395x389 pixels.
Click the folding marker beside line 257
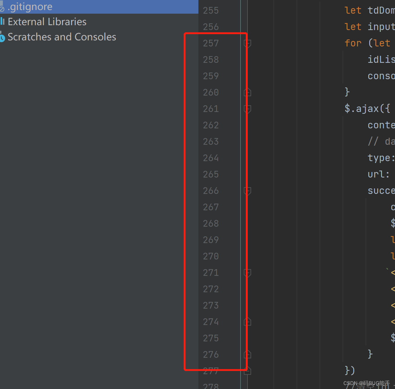click(x=247, y=43)
